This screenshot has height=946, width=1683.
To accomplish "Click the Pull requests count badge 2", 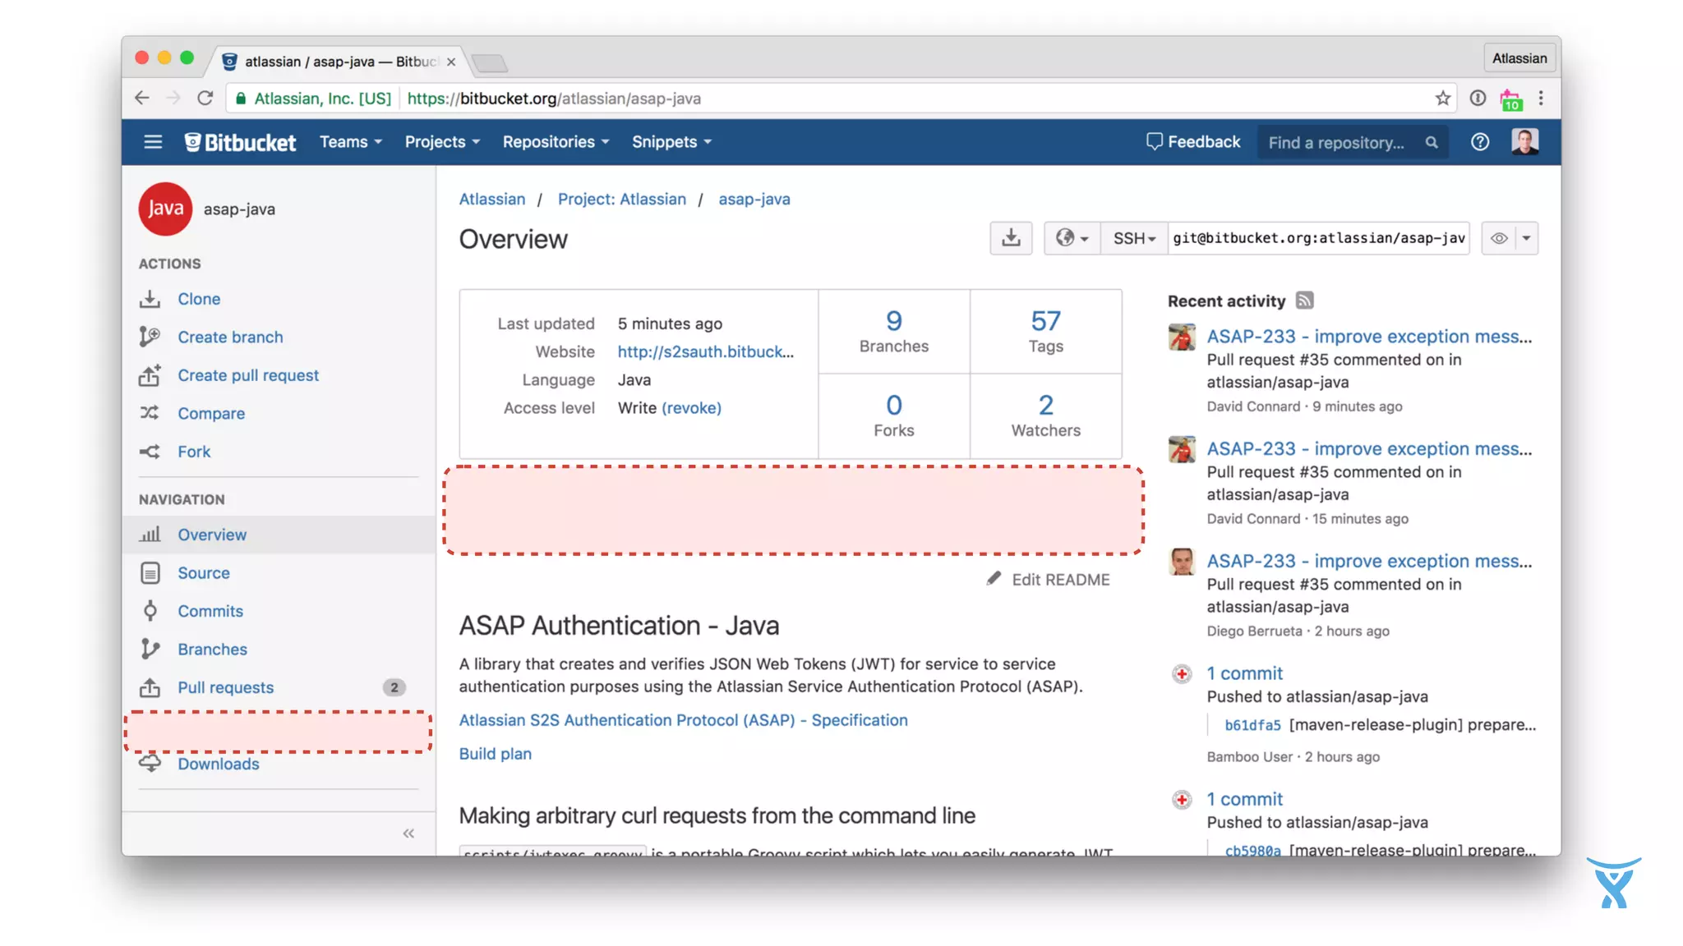I will tap(394, 687).
